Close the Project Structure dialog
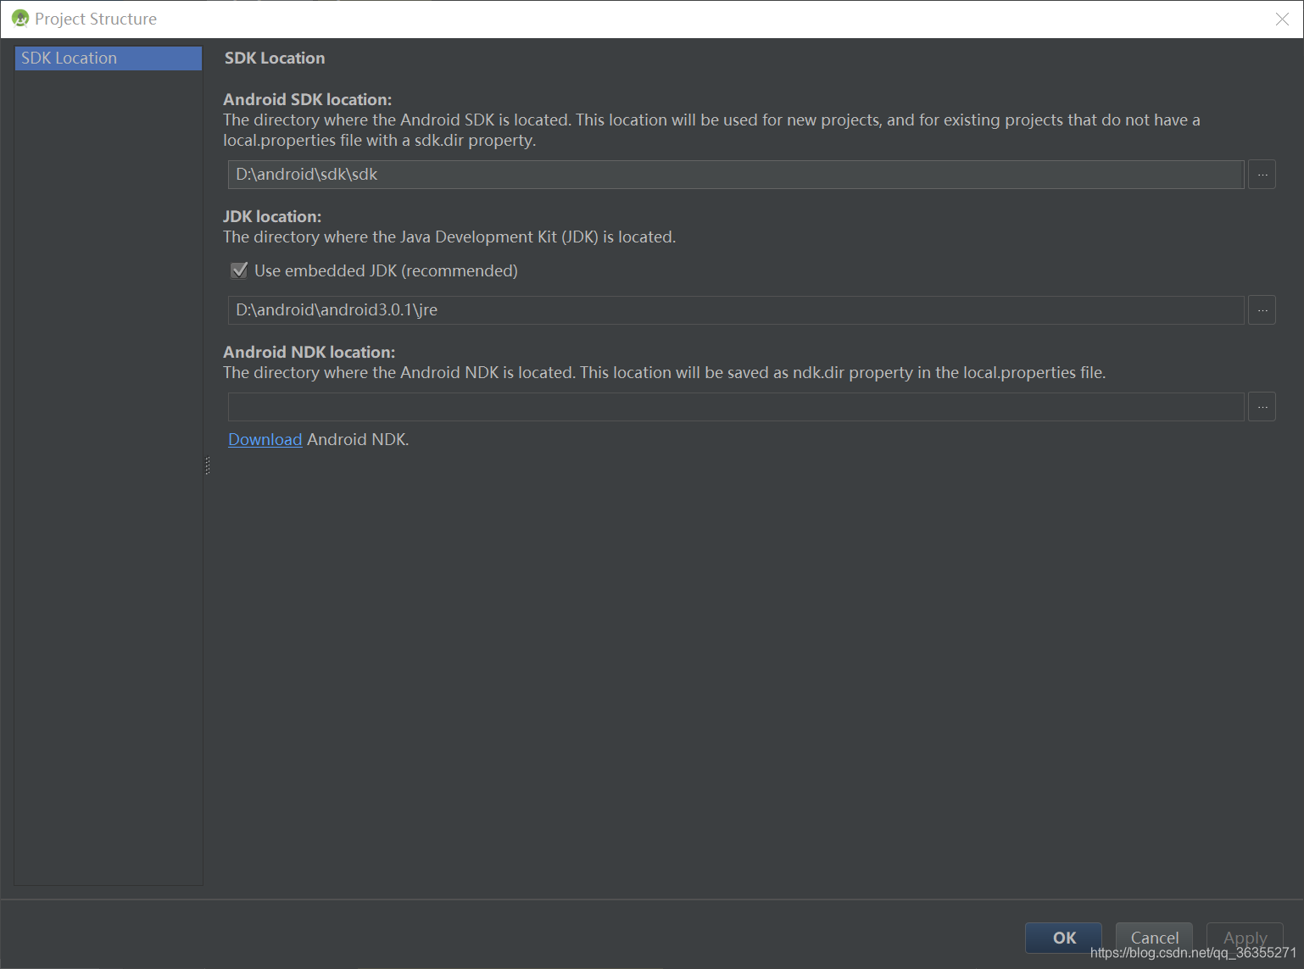The image size is (1304, 969). pos(1283,19)
